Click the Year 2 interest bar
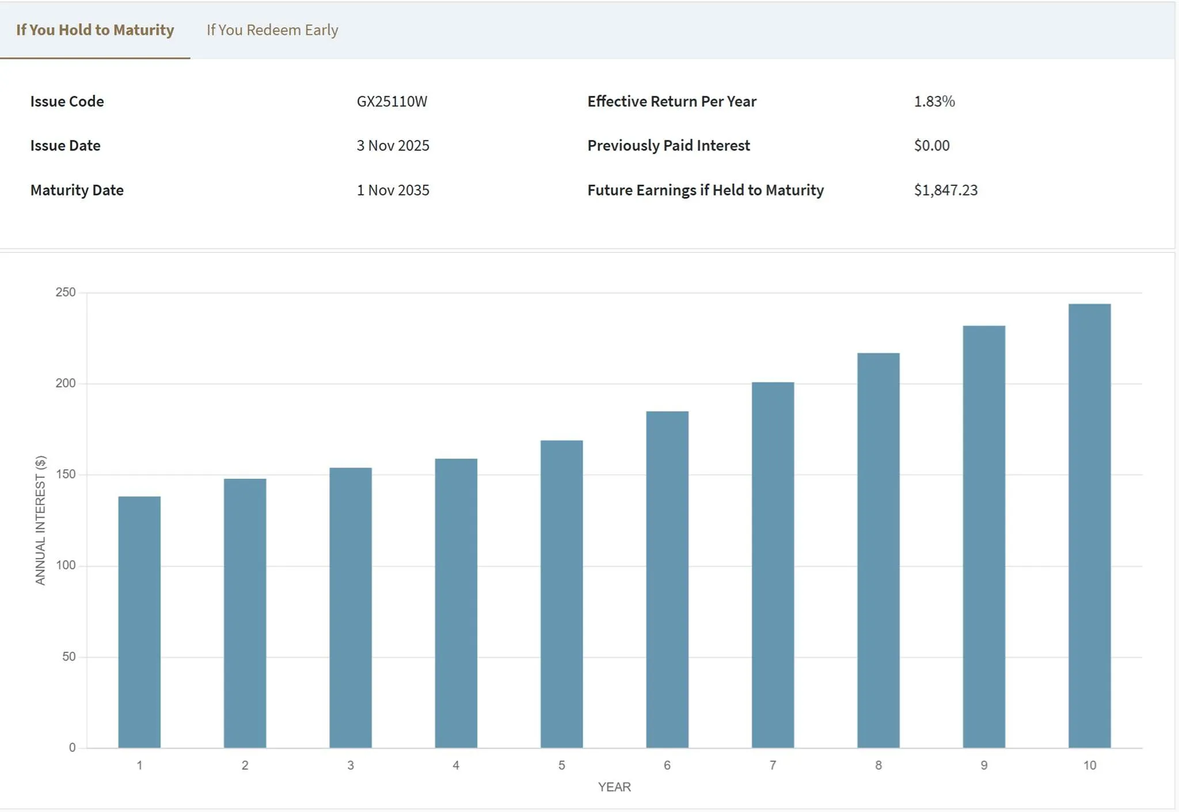 (245, 613)
